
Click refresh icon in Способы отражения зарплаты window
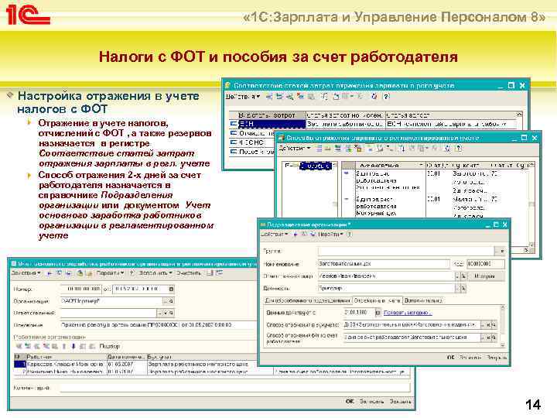(x=447, y=148)
